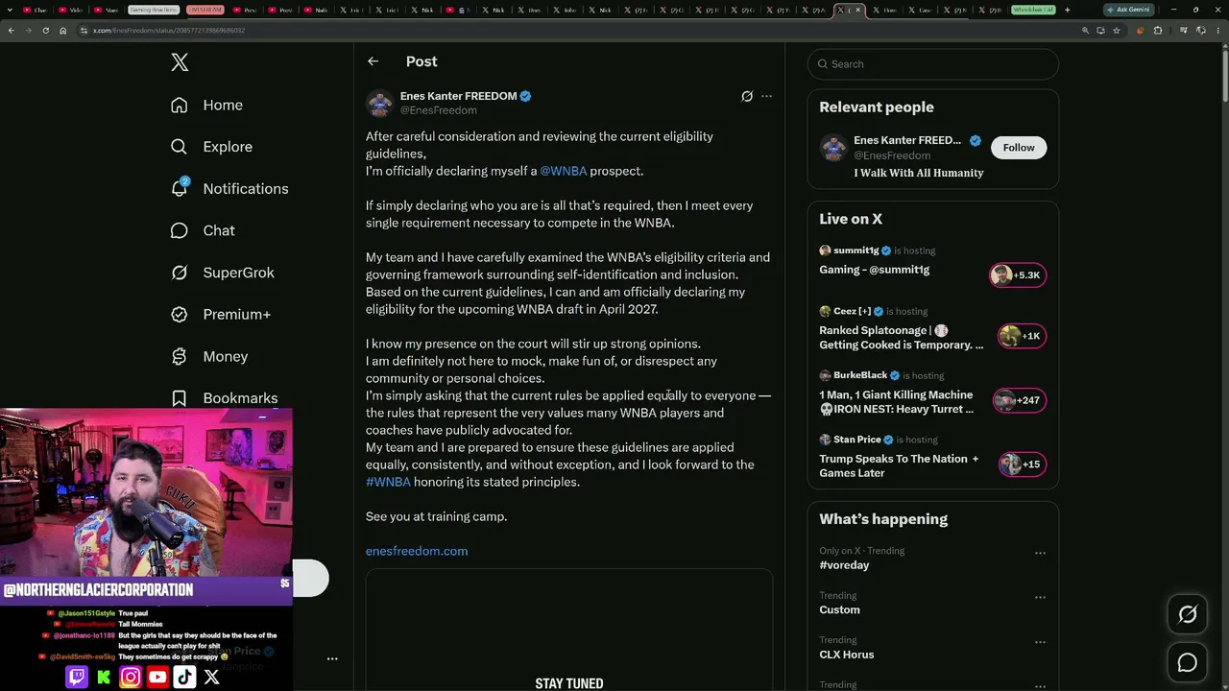Screen dimensions: 1229x691
Task: Open the enesfreedom.com link
Action: pos(417,551)
